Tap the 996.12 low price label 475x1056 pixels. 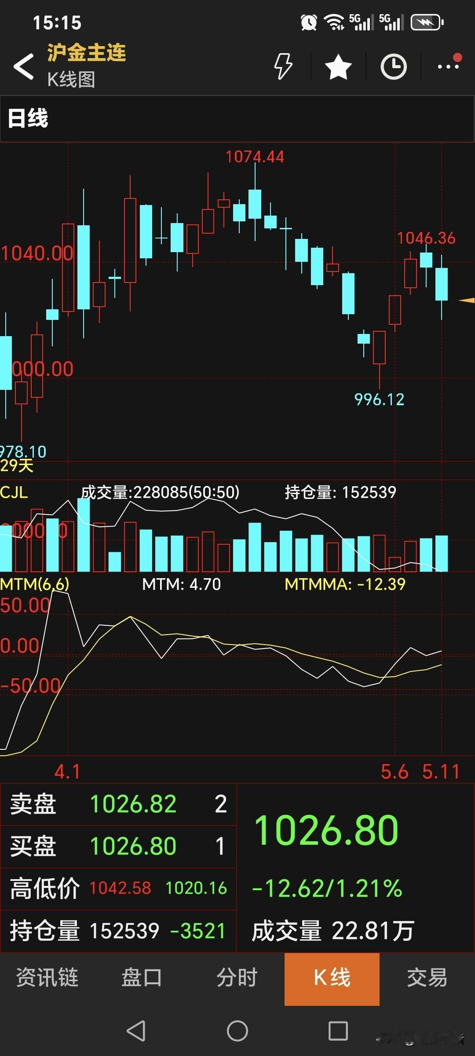coord(379,400)
